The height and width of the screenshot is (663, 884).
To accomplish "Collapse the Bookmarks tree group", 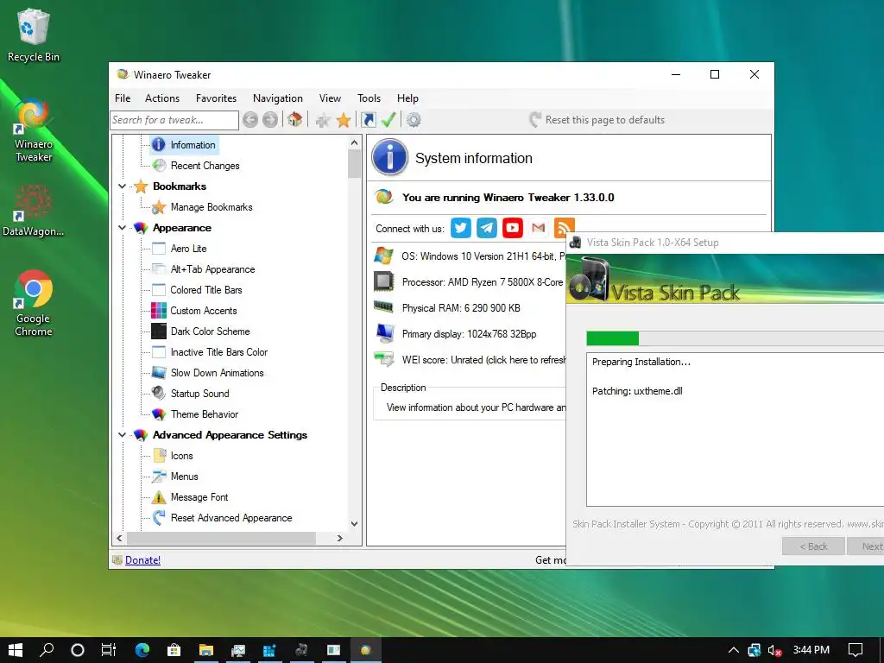I will tap(122, 186).
